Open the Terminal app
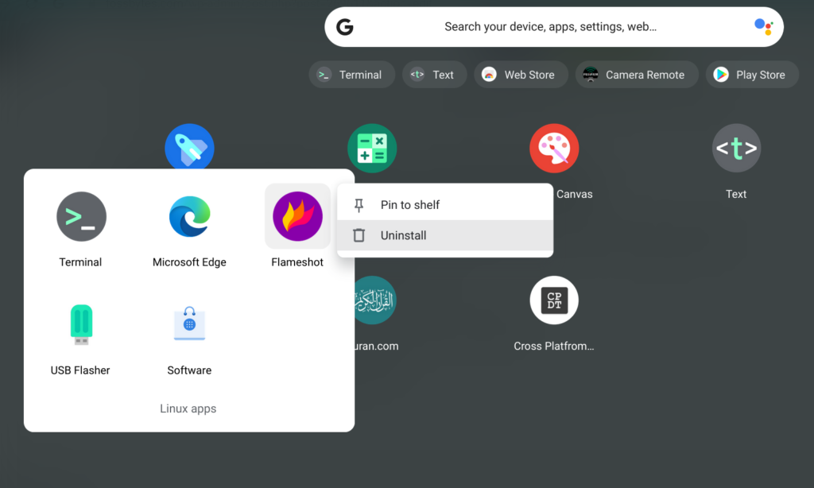This screenshot has height=488, width=814. click(x=80, y=216)
